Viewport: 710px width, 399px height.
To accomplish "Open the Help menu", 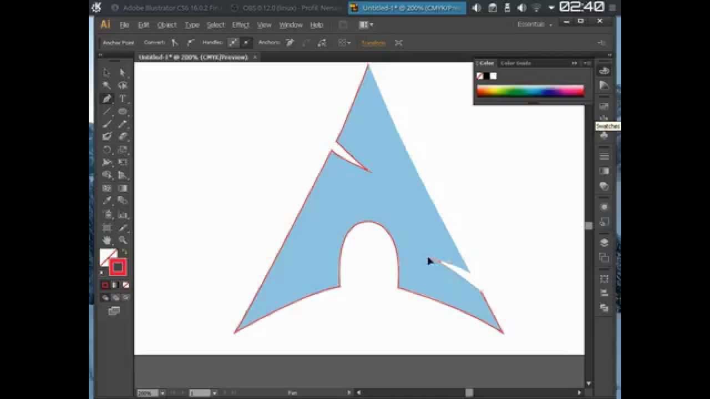I will point(317,25).
